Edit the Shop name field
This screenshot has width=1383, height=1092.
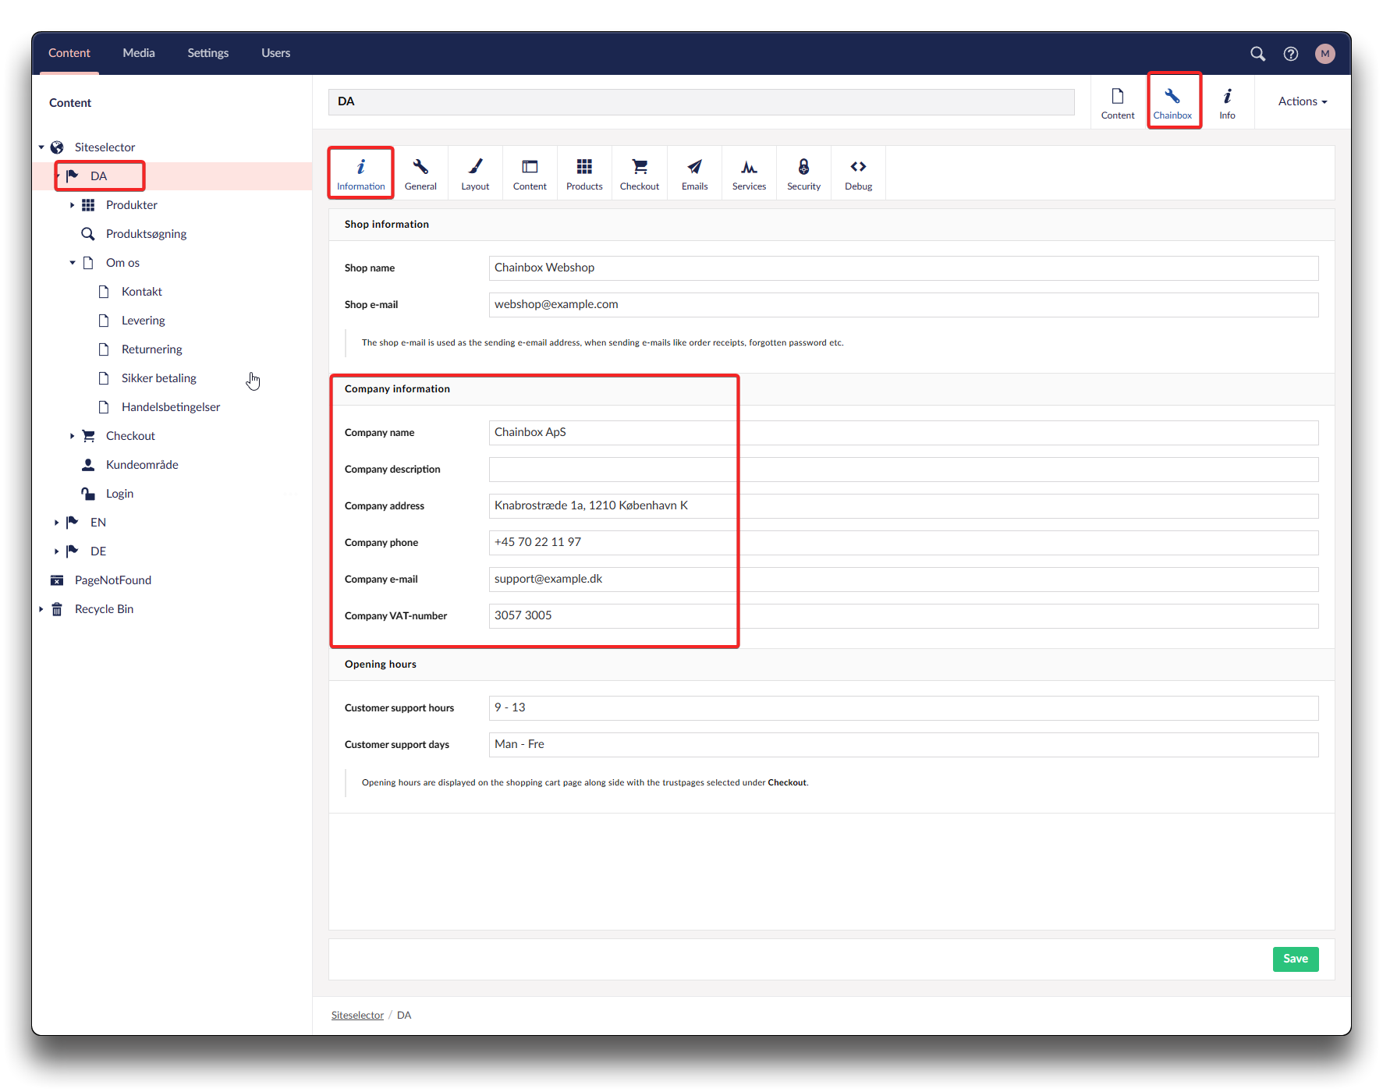coord(903,268)
